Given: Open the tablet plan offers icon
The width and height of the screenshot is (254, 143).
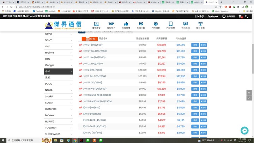Looking at the screenshot, I should [171, 25].
